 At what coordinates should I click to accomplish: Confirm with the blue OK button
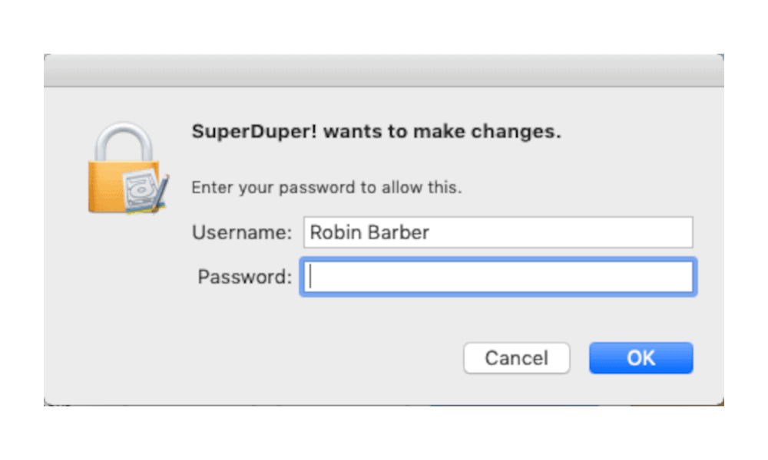(641, 358)
